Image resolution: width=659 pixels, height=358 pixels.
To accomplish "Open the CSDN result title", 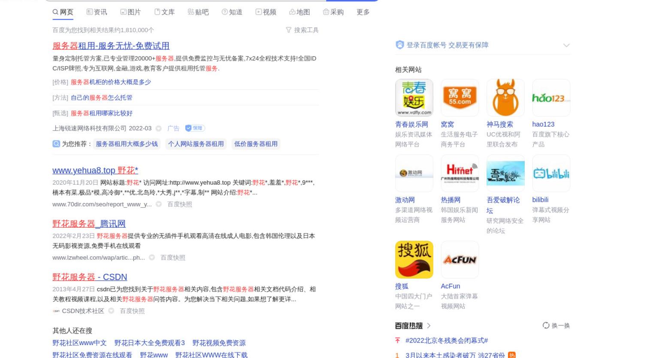I will [x=90, y=277].
